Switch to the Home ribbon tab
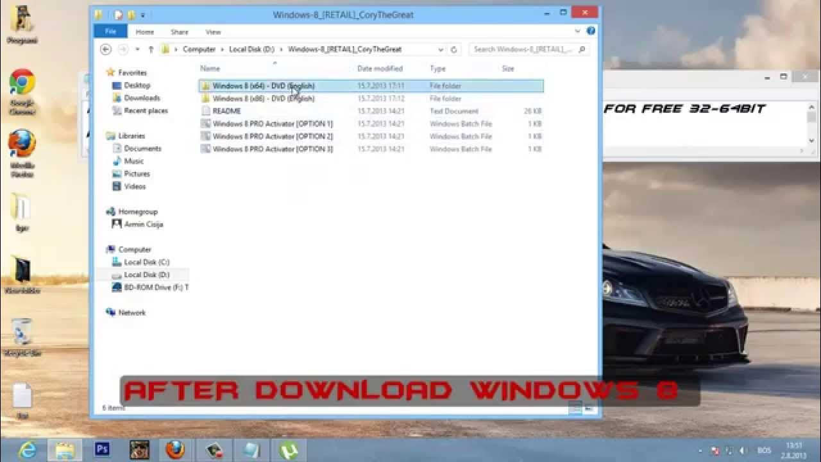This screenshot has height=462, width=821. [145, 32]
